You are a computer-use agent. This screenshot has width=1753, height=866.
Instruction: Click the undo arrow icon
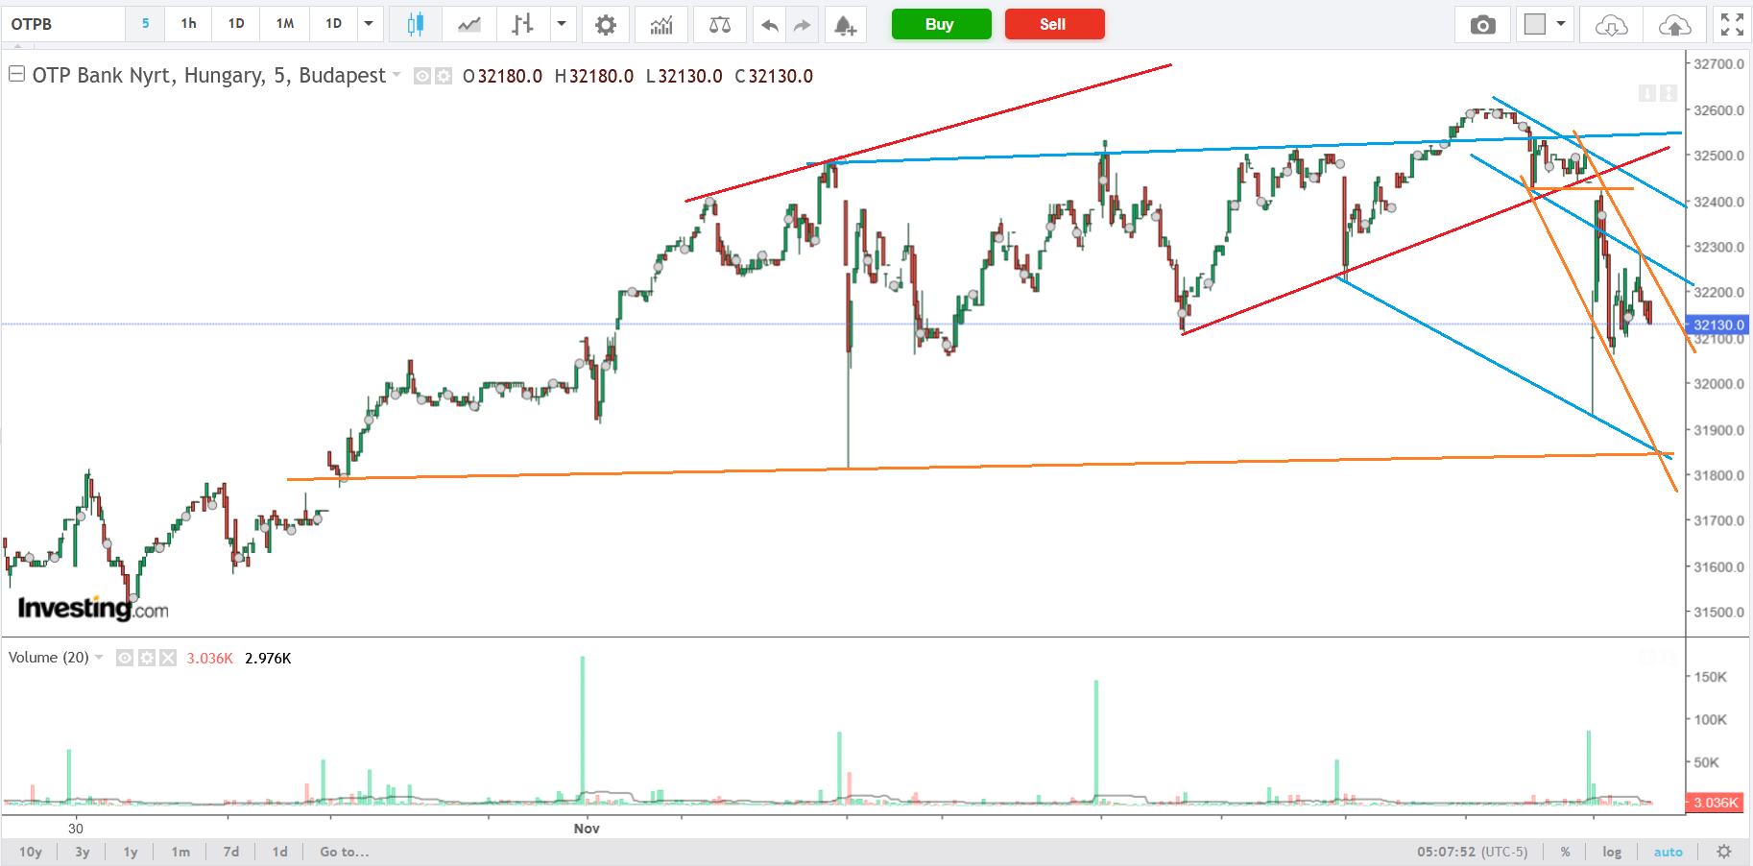[769, 24]
